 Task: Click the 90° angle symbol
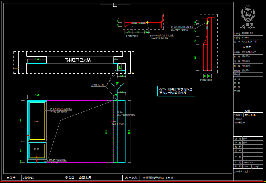point(117,84)
